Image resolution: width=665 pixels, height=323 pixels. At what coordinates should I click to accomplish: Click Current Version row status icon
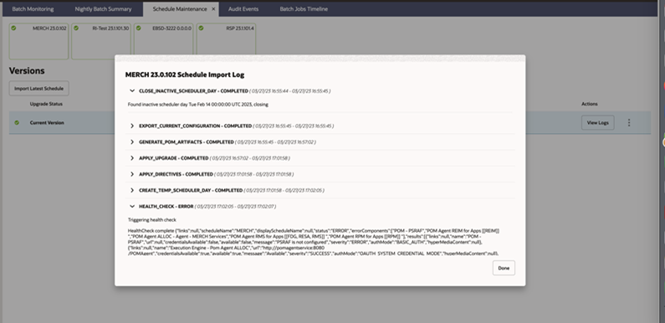17,123
